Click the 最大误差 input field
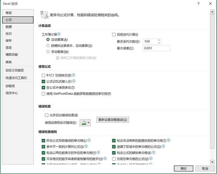217x174 pixels. pos(156,48)
